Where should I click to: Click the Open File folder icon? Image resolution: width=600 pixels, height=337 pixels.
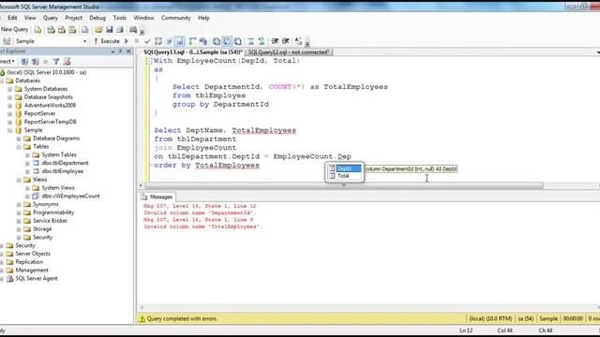(x=98, y=29)
